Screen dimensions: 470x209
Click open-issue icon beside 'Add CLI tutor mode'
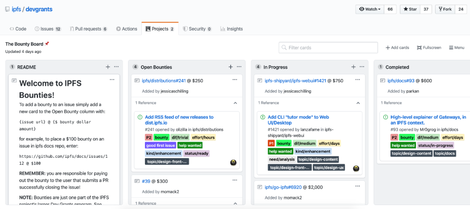[x=262, y=117]
